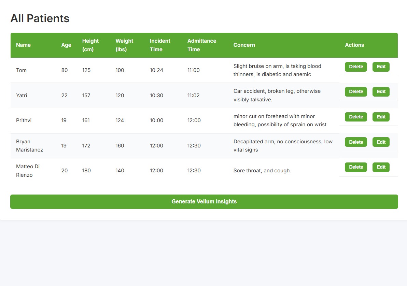Viewport: 407px width, 286px height.
Task: Click Bryan's decapitated arm concern text
Action: pyautogui.click(x=283, y=146)
